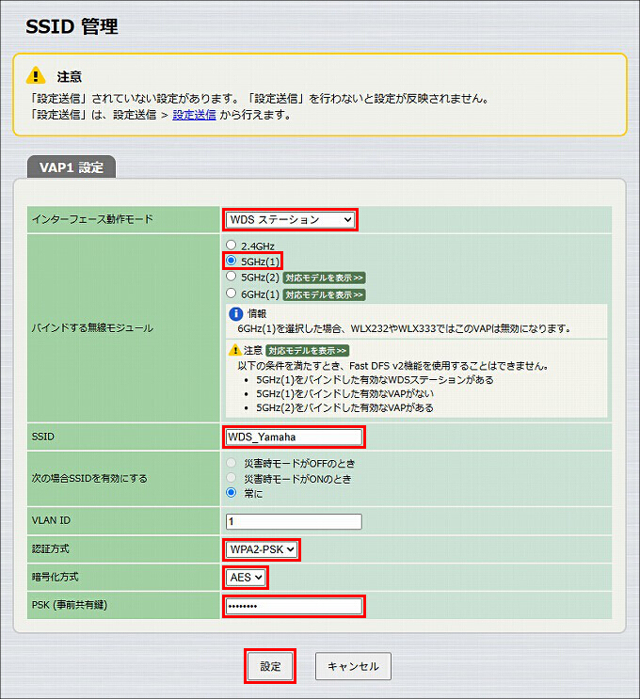The height and width of the screenshot is (699, 640).
Task: Click the バインドする無線モジュール label
Action: (92, 328)
